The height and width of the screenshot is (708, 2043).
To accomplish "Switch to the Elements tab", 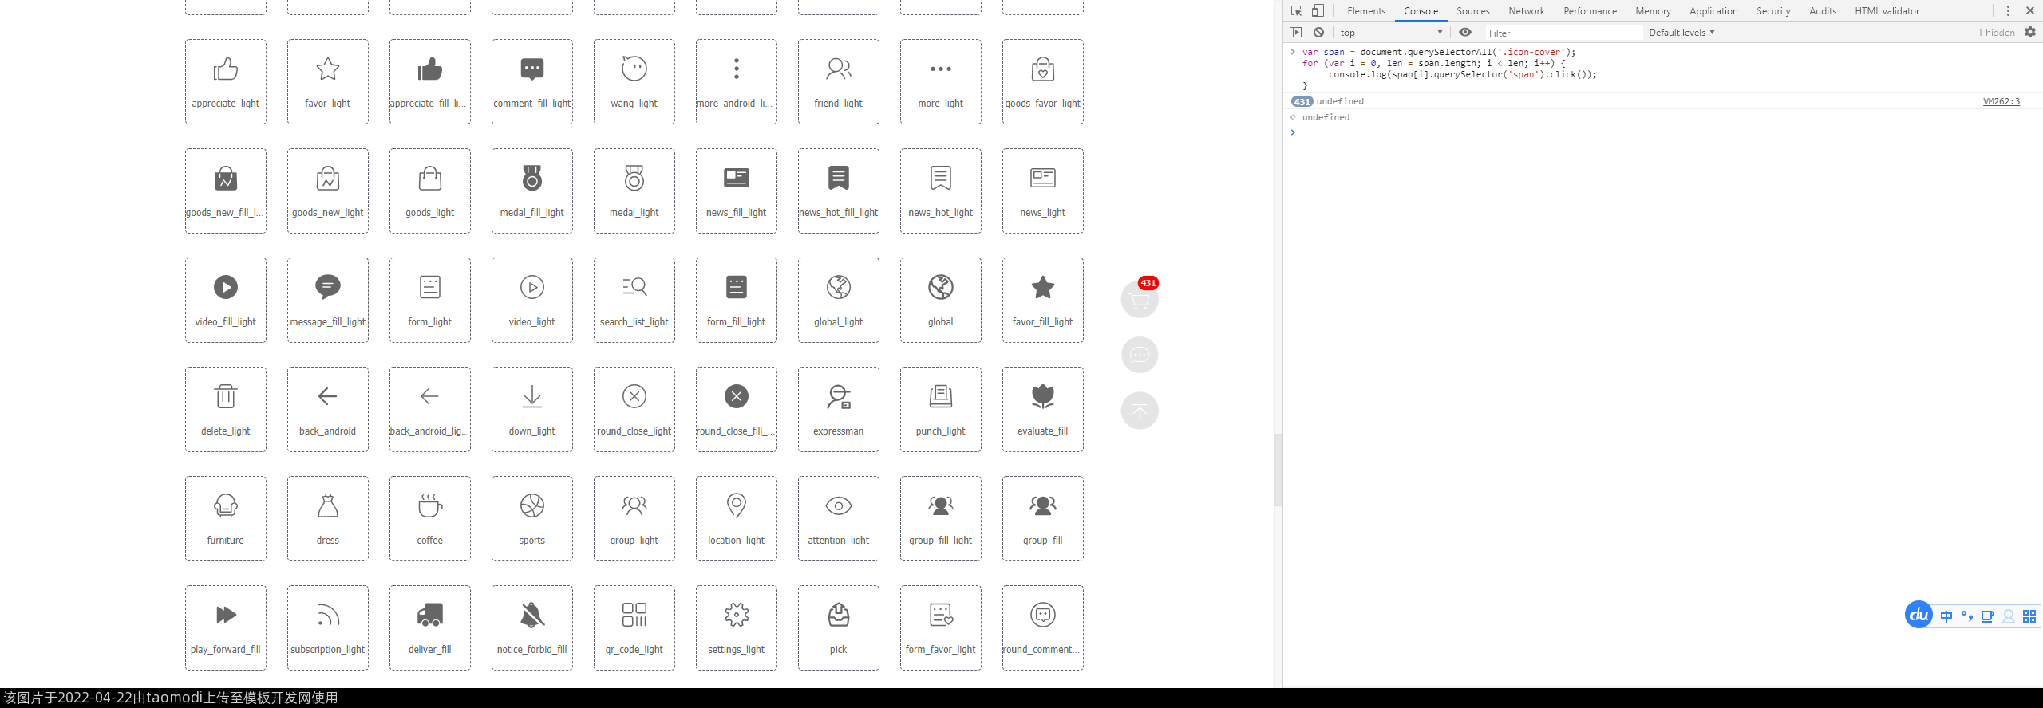I will [1365, 11].
